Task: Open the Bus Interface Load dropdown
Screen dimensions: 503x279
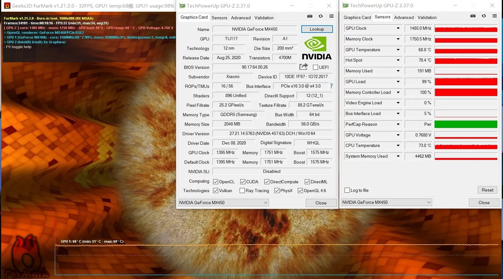Action: click(x=398, y=113)
